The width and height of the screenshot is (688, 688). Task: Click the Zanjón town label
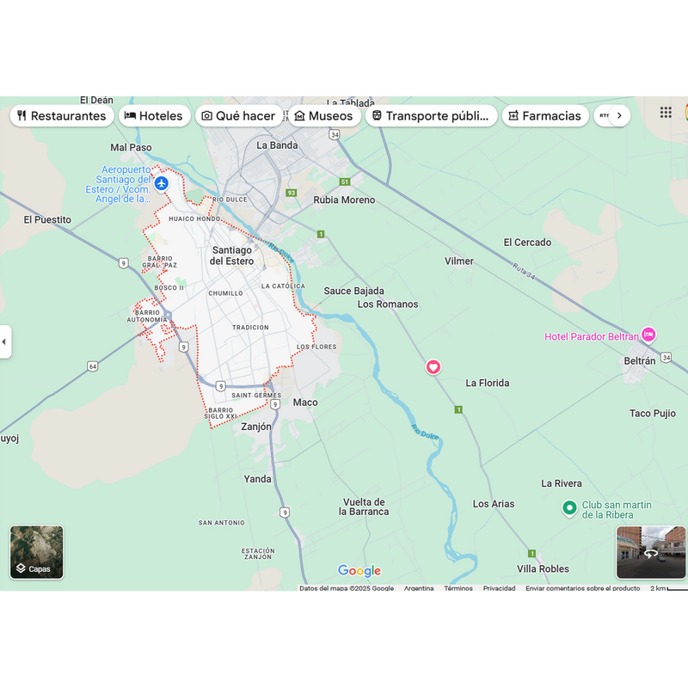pos(256,427)
